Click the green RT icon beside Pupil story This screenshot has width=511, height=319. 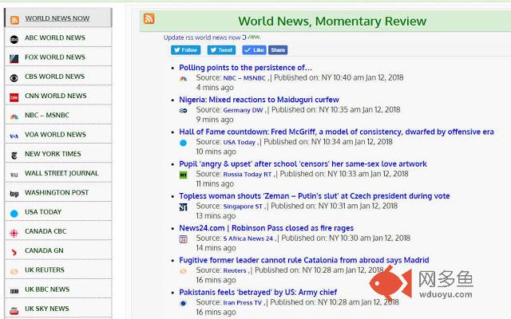(184, 175)
